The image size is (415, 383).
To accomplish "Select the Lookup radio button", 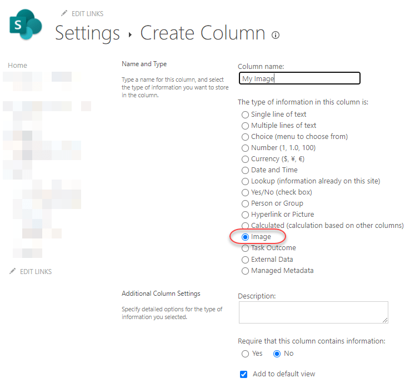I will pyautogui.click(x=245, y=181).
